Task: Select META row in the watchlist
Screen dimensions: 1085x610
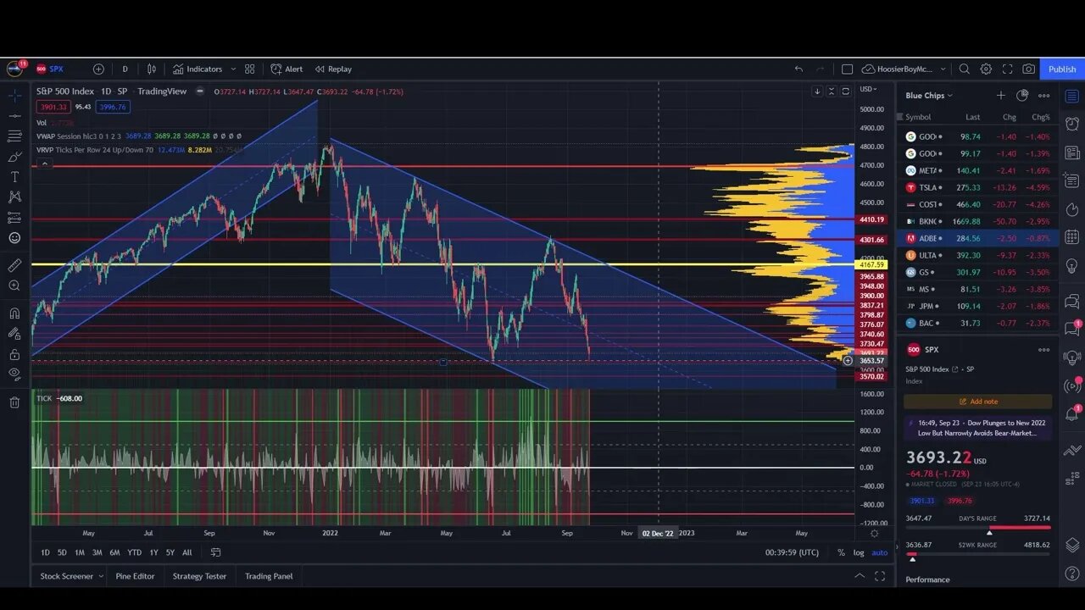Action: [x=978, y=170]
